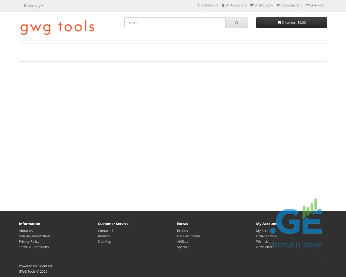
Task: Focus the Search input field
Action: click(175, 23)
